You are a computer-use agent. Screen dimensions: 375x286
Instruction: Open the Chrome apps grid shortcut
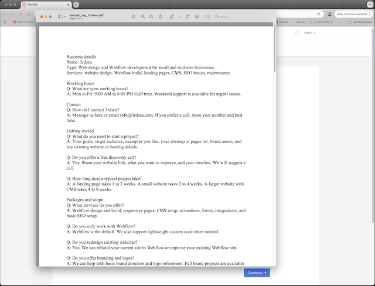tap(5, 22)
